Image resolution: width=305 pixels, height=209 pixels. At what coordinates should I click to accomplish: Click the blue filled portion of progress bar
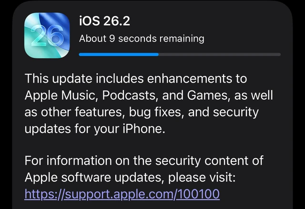click(x=119, y=54)
